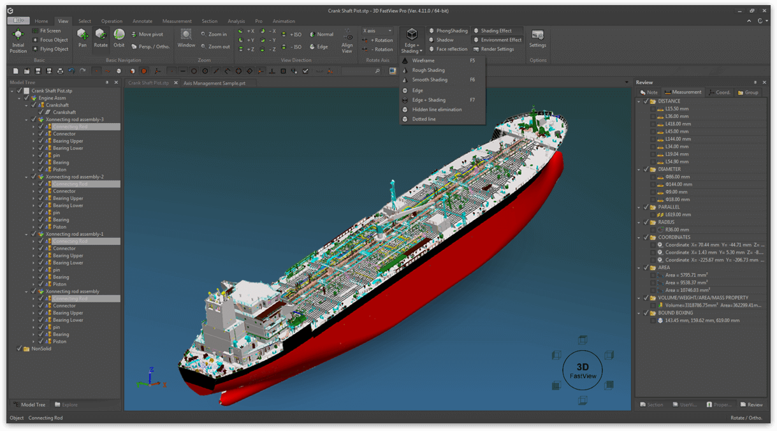This screenshot has height=431, width=777.
Task: Click Zoom in
Action: (214, 34)
